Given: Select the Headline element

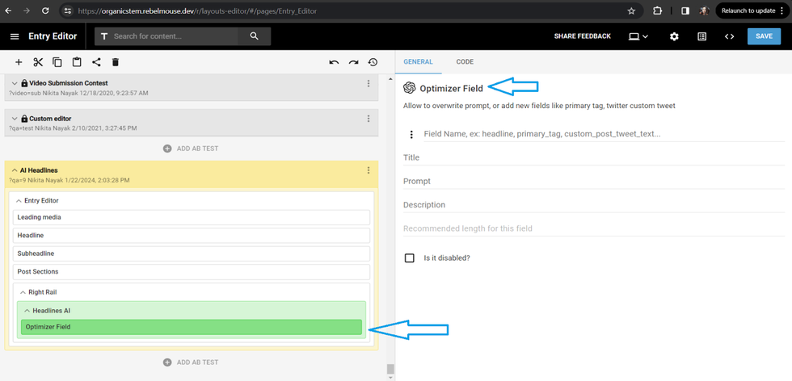Looking at the screenshot, I should (191, 236).
